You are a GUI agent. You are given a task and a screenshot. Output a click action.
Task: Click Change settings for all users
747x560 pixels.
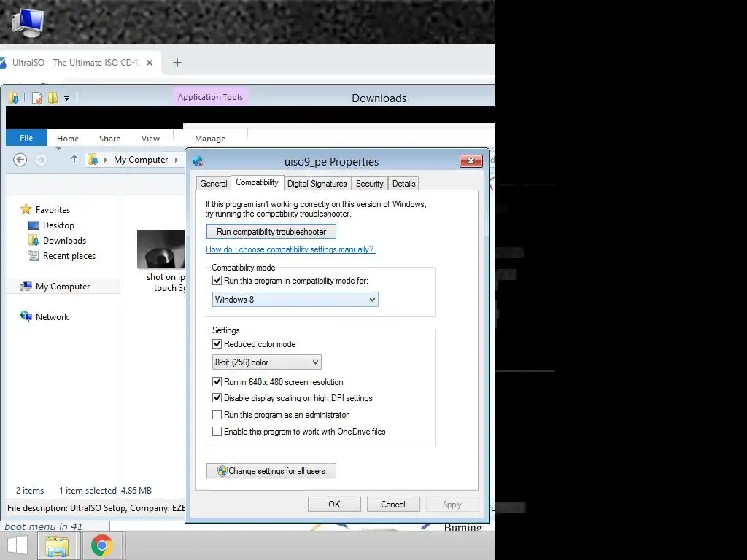click(271, 471)
